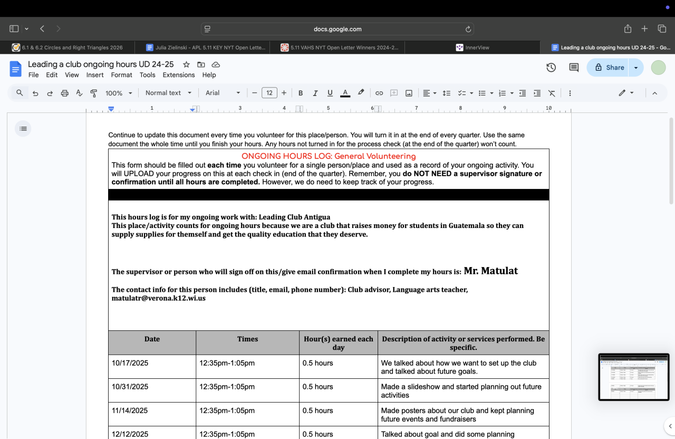
Task: Open the Arial font dropdown
Action: point(223,93)
